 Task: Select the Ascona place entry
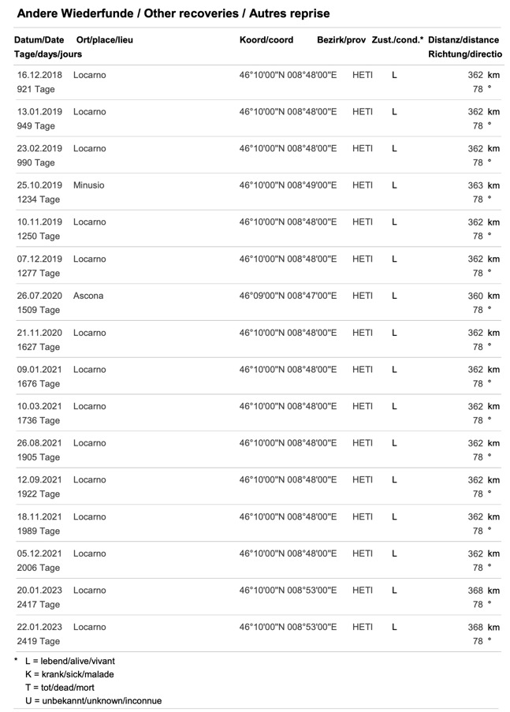pos(88,296)
